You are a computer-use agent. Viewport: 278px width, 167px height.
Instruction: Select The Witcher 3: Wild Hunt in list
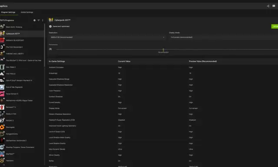click(x=22, y=60)
